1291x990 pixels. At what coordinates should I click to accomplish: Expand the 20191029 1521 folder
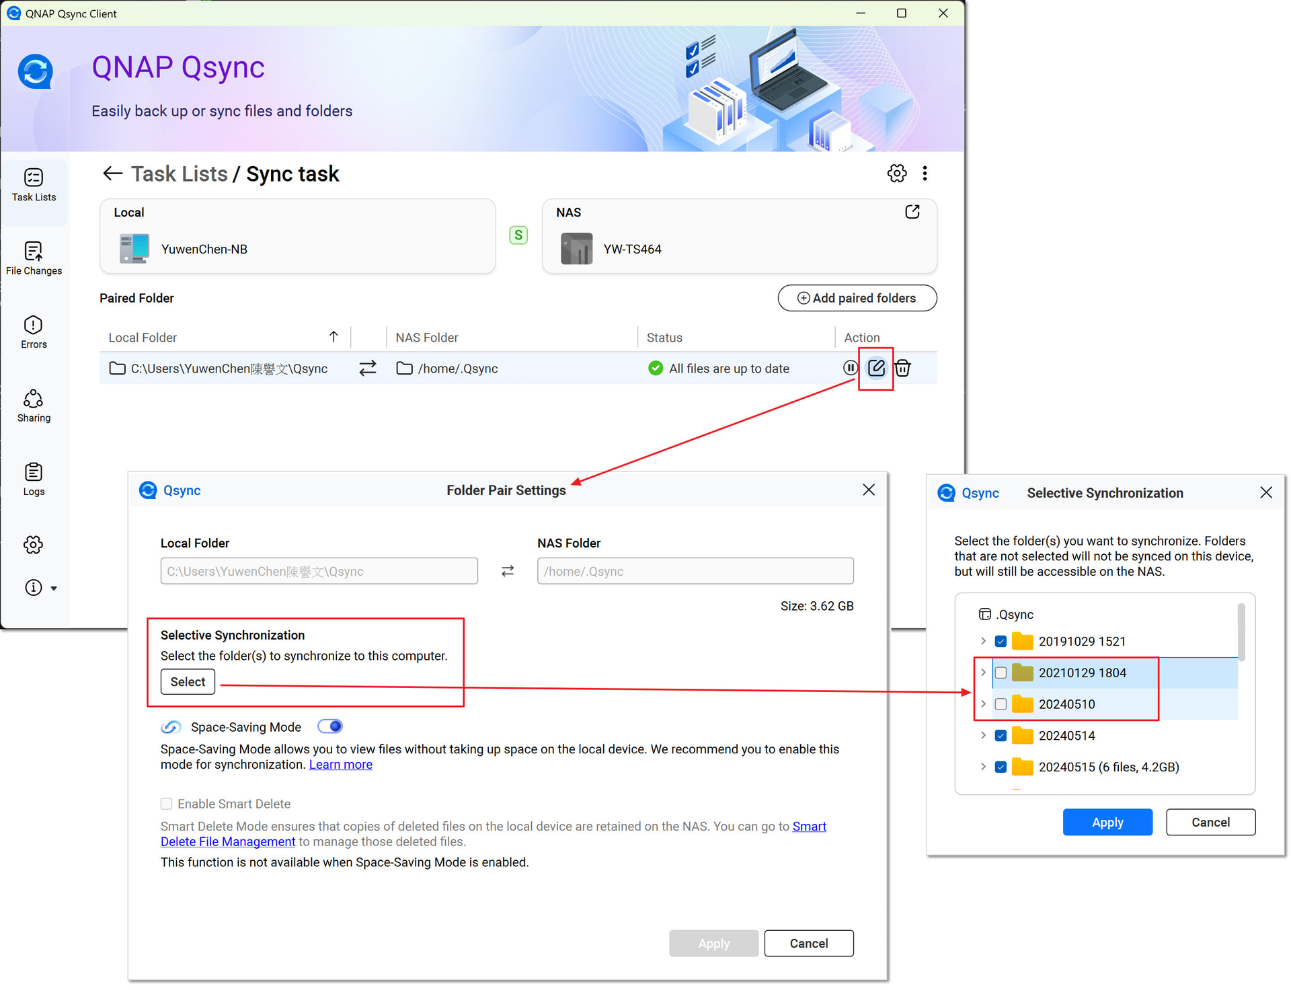983,641
